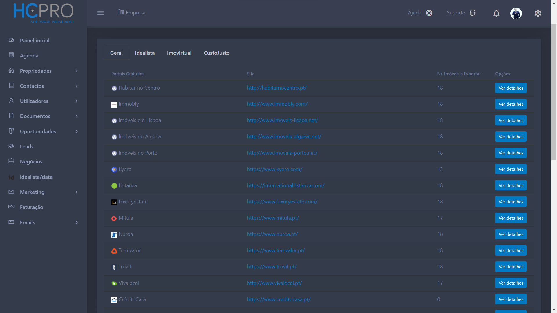Viewport: 557px width, 313px height.
Task: Expand the Propriedades submenu chevron
Action: click(77, 71)
